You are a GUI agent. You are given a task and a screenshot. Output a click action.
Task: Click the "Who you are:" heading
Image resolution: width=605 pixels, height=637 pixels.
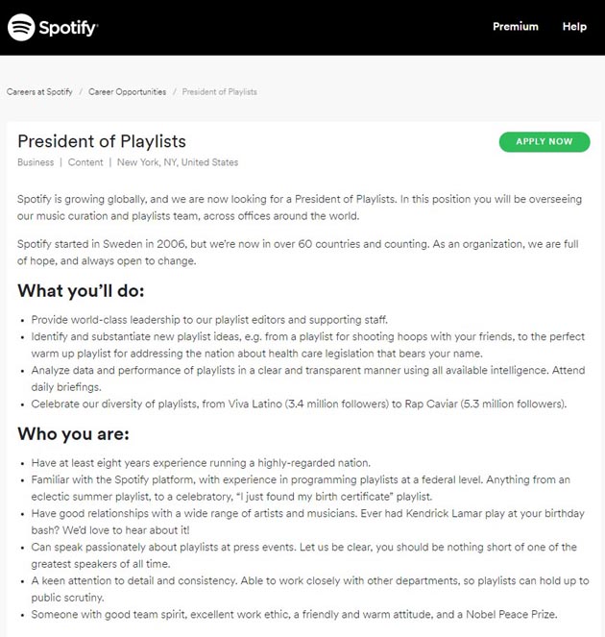[71, 434]
